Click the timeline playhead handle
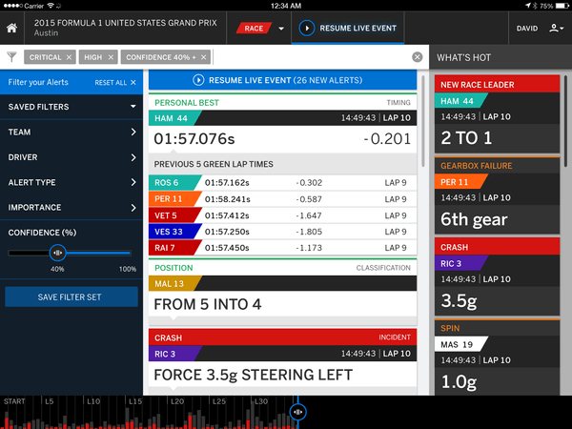The width and height of the screenshot is (572, 429). (x=298, y=412)
